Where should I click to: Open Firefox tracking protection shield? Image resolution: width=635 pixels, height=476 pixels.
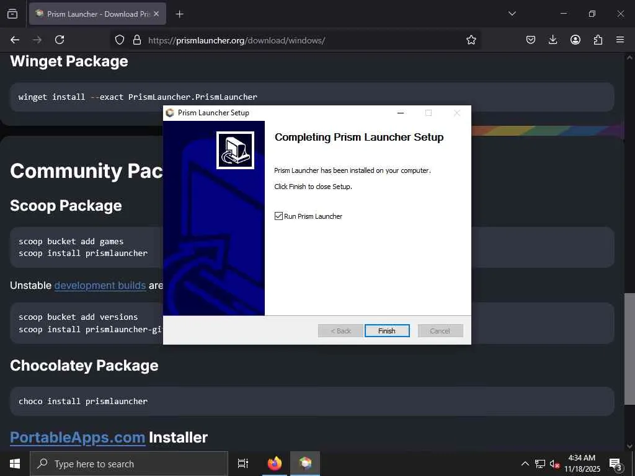pyautogui.click(x=120, y=40)
